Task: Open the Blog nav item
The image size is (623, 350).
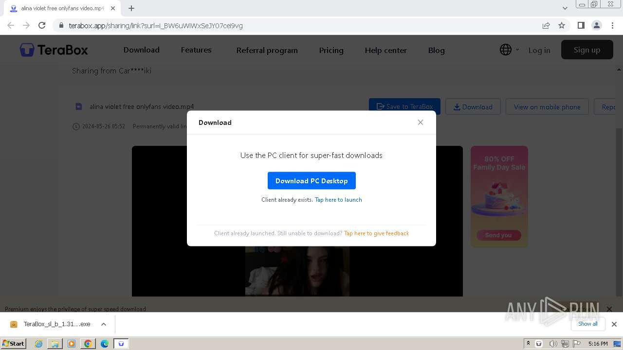Action: point(436,50)
